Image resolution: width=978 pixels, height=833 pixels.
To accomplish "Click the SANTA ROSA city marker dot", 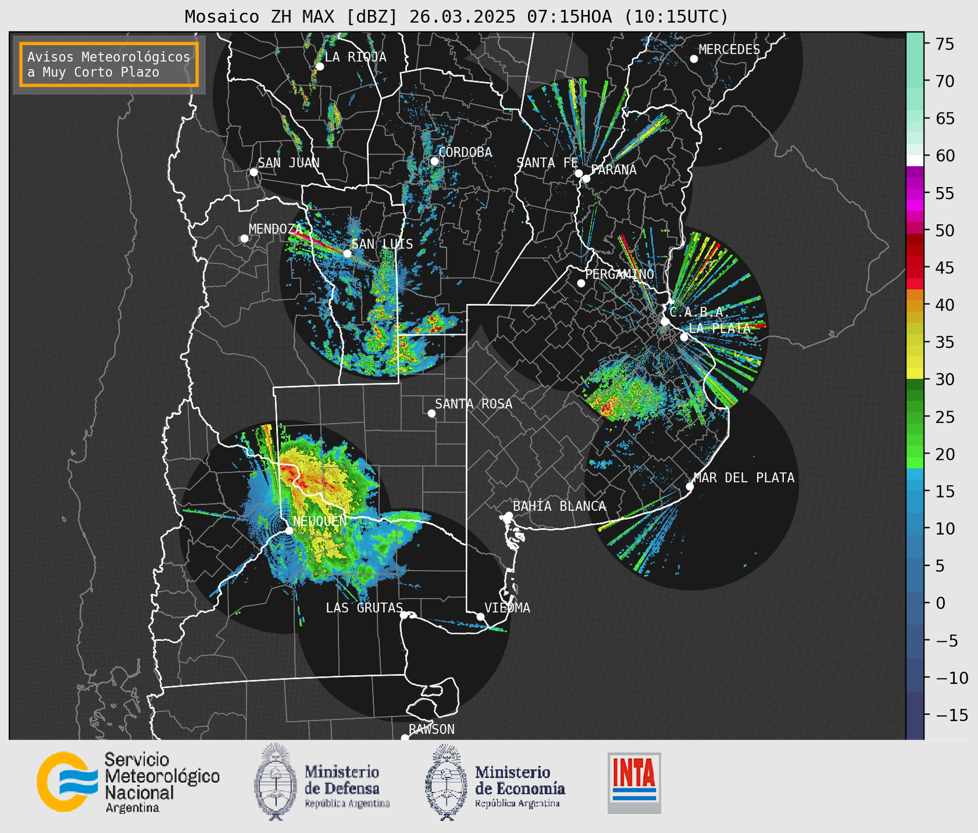I will pyautogui.click(x=431, y=413).
